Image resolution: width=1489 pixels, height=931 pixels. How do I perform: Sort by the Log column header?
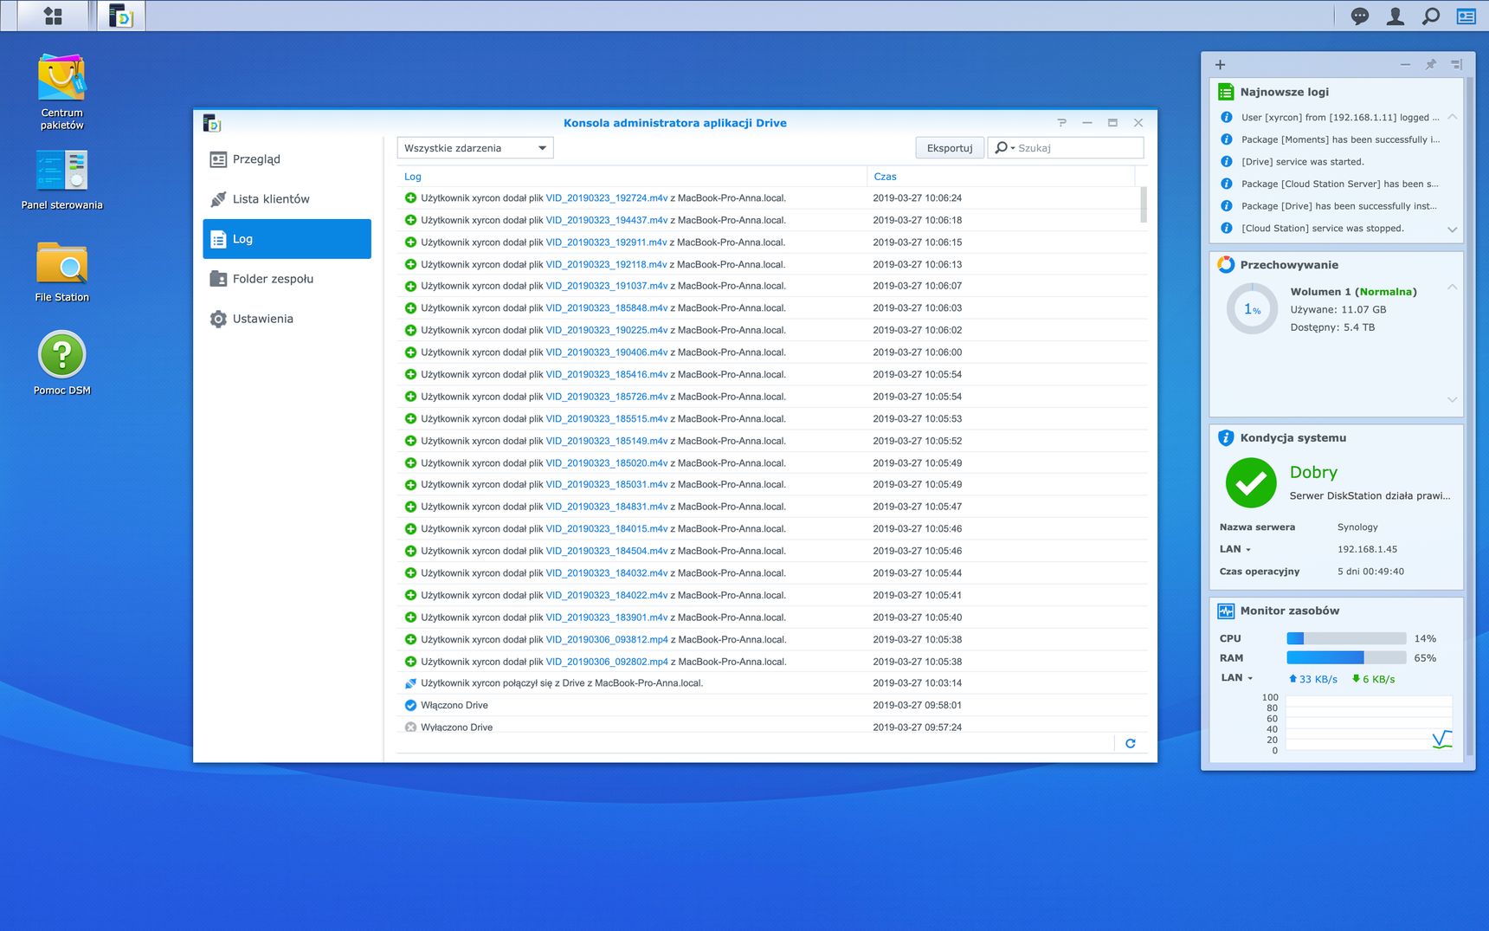(x=632, y=177)
